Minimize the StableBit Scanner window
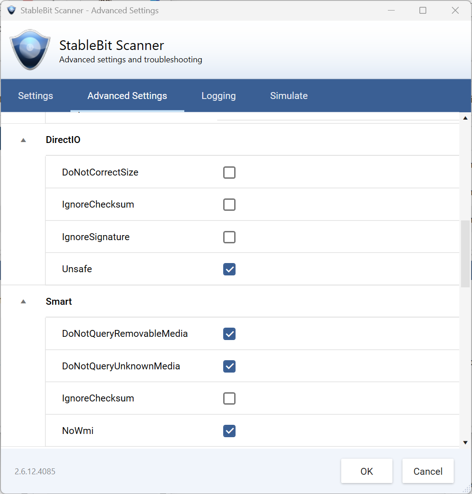The height and width of the screenshot is (494, 472). tap(391, 11)
